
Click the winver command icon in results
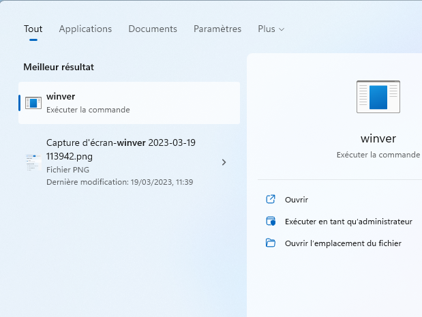tap(33, 103)
